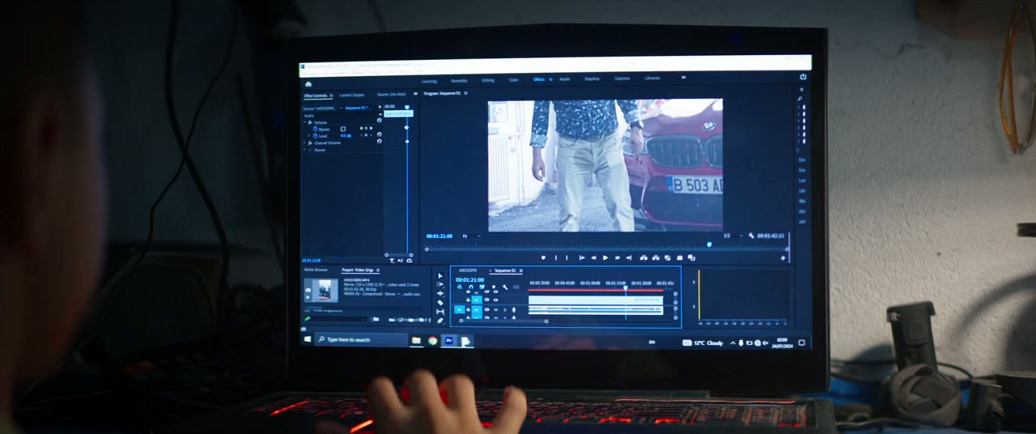
Task: Click the Home icon in Premiere
Action: (308, 83)
